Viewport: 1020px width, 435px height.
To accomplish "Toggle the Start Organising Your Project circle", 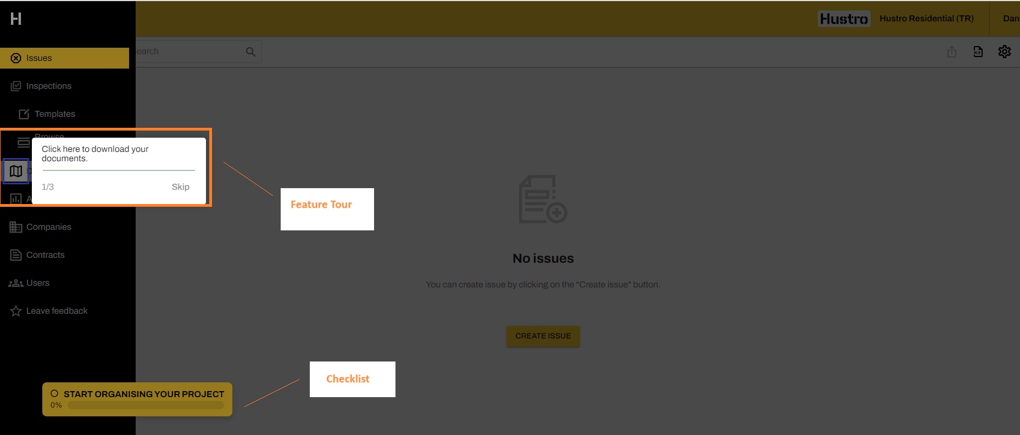I will point(54,394).
